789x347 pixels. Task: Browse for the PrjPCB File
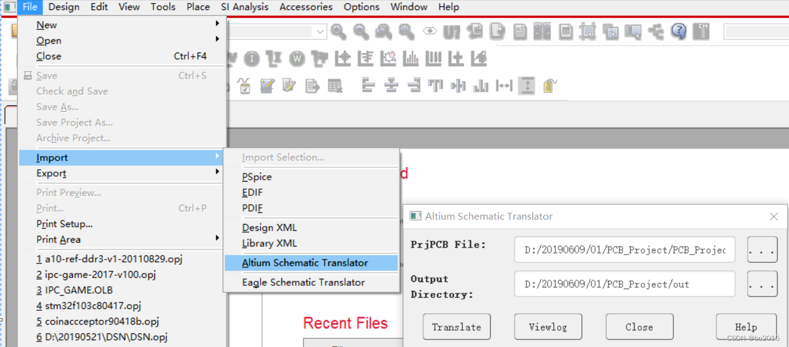tap(762, 250)
